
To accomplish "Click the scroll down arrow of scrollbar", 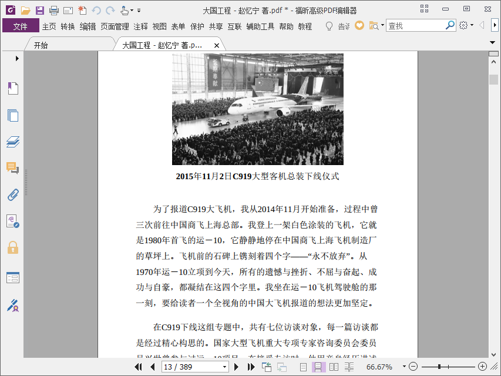I will click(x=493, y=354).
